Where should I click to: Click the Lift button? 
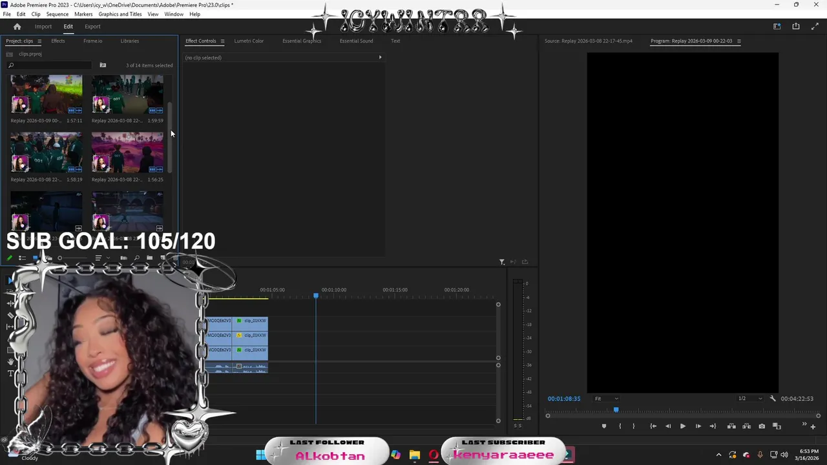pos(731,426)
